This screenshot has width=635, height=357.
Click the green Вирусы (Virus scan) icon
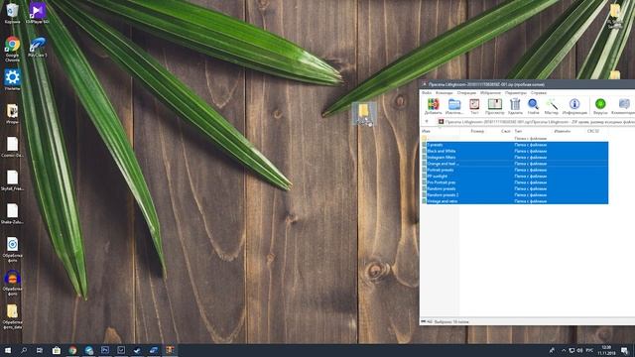click(600, 106)
